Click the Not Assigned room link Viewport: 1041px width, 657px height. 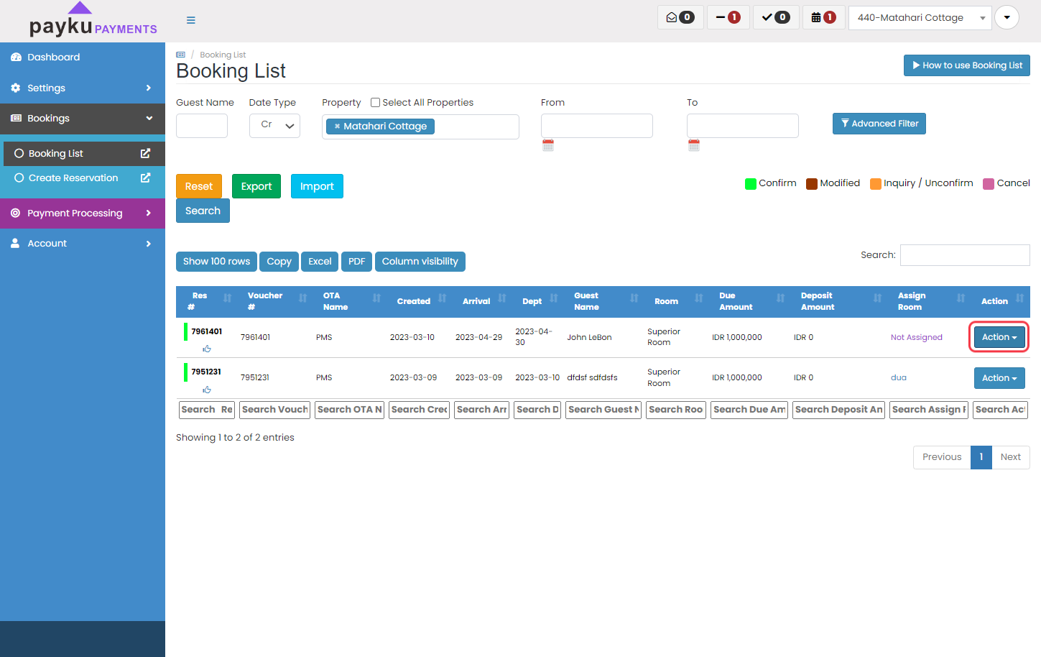916,337
